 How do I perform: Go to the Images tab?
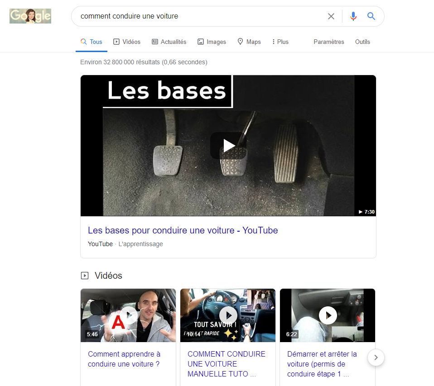pos(212,42)
